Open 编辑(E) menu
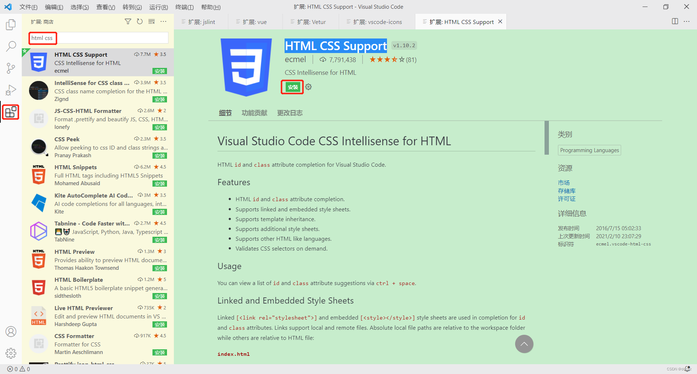 pos(54,7)
